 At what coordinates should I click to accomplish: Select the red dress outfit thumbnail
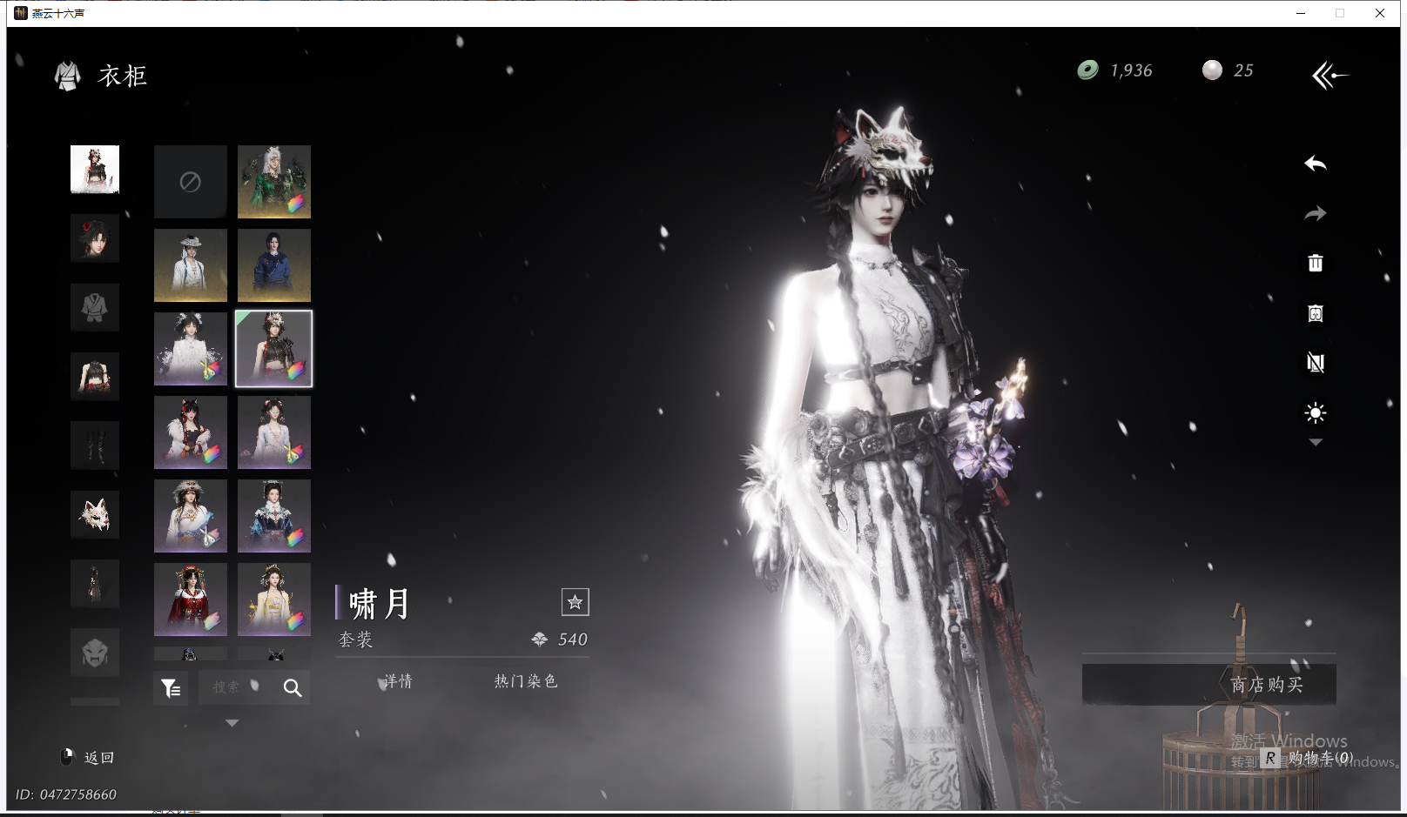point(191,599)
